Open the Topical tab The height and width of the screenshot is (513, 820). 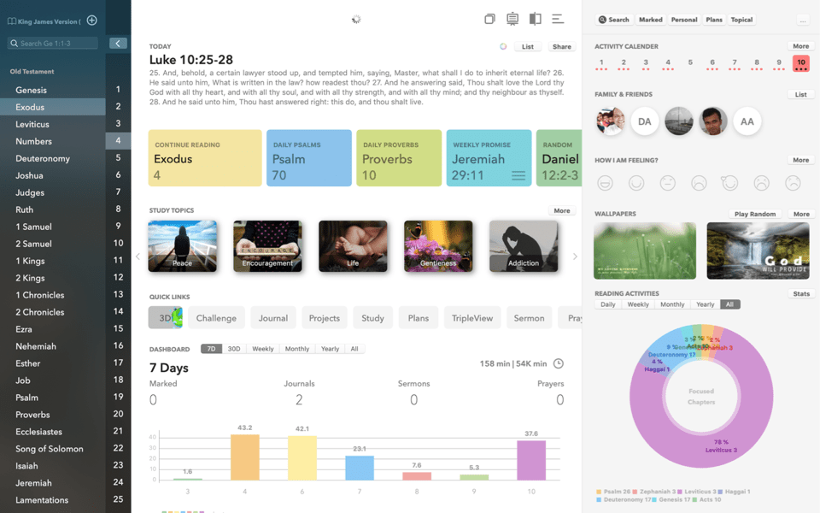click(741, 20)
